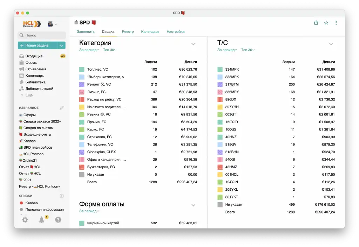Click the search magnifier icon
This screenshot has height=247, width=359.
point(21,35)
